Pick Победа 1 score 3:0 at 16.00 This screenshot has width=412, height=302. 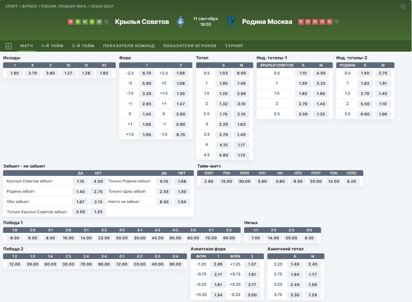point(68,238)
